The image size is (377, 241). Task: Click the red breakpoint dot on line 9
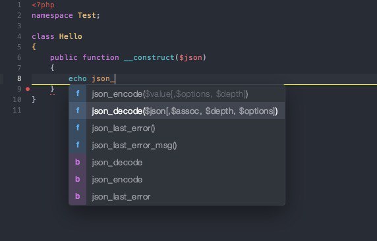(x=28, y=89)
